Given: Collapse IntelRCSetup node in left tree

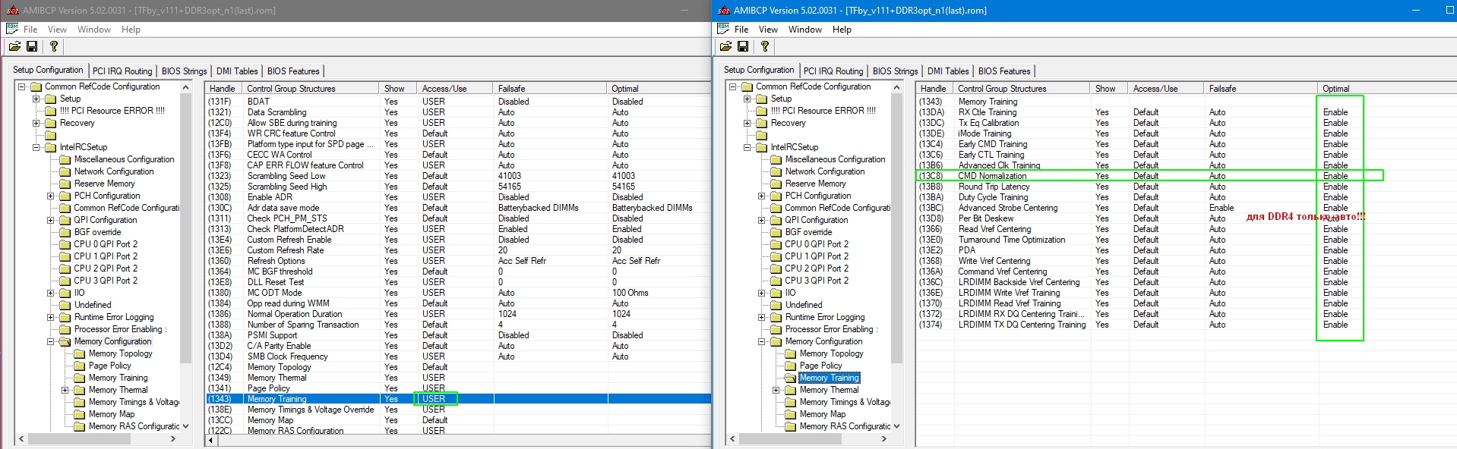Looking at the screenshot, I should [36, 147].
